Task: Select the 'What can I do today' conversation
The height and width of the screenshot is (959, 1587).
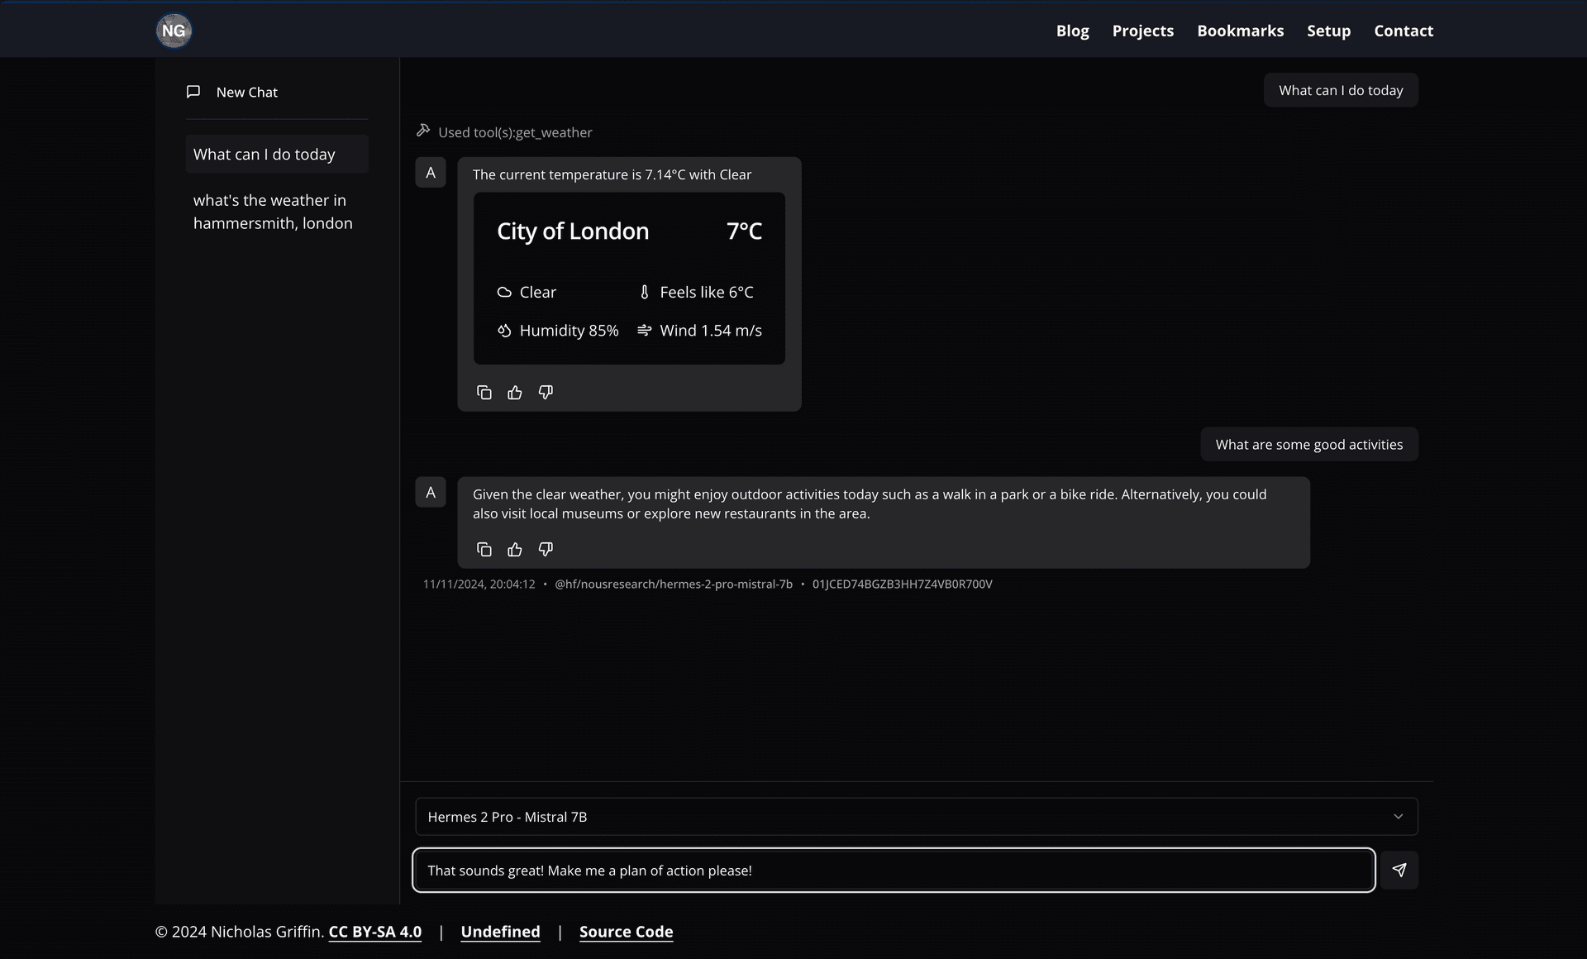Action: click(277, 154)
